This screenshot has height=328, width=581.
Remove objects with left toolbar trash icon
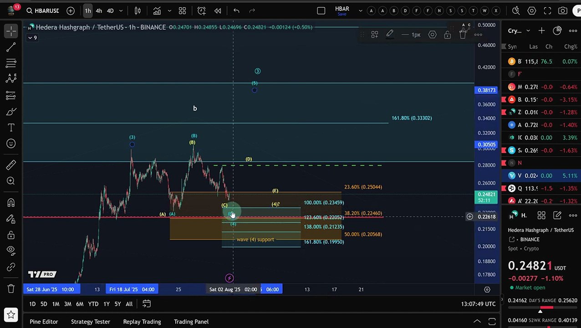click(x=11, y=288)
